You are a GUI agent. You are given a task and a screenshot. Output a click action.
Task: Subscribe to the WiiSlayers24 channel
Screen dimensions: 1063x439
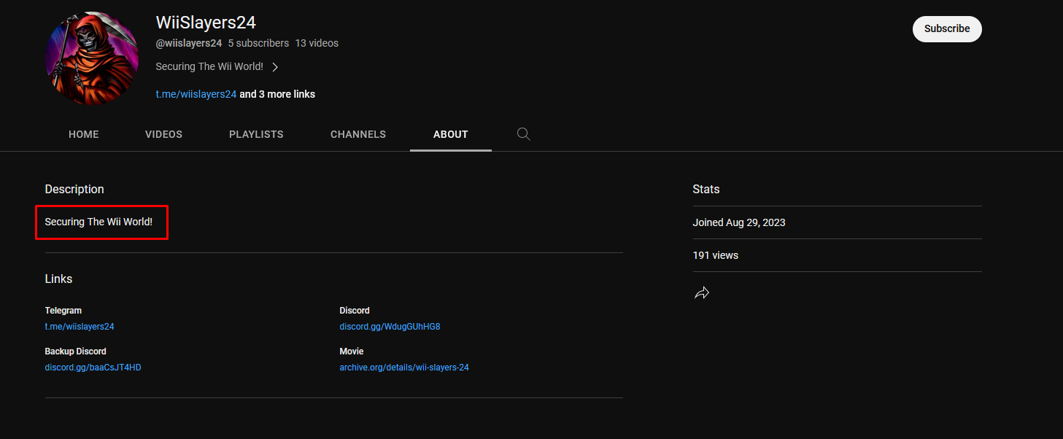coord(947,29)
